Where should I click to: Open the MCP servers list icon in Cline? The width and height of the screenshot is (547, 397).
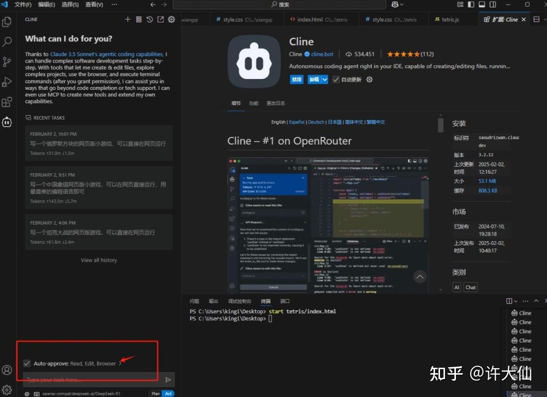coord(138,19)
